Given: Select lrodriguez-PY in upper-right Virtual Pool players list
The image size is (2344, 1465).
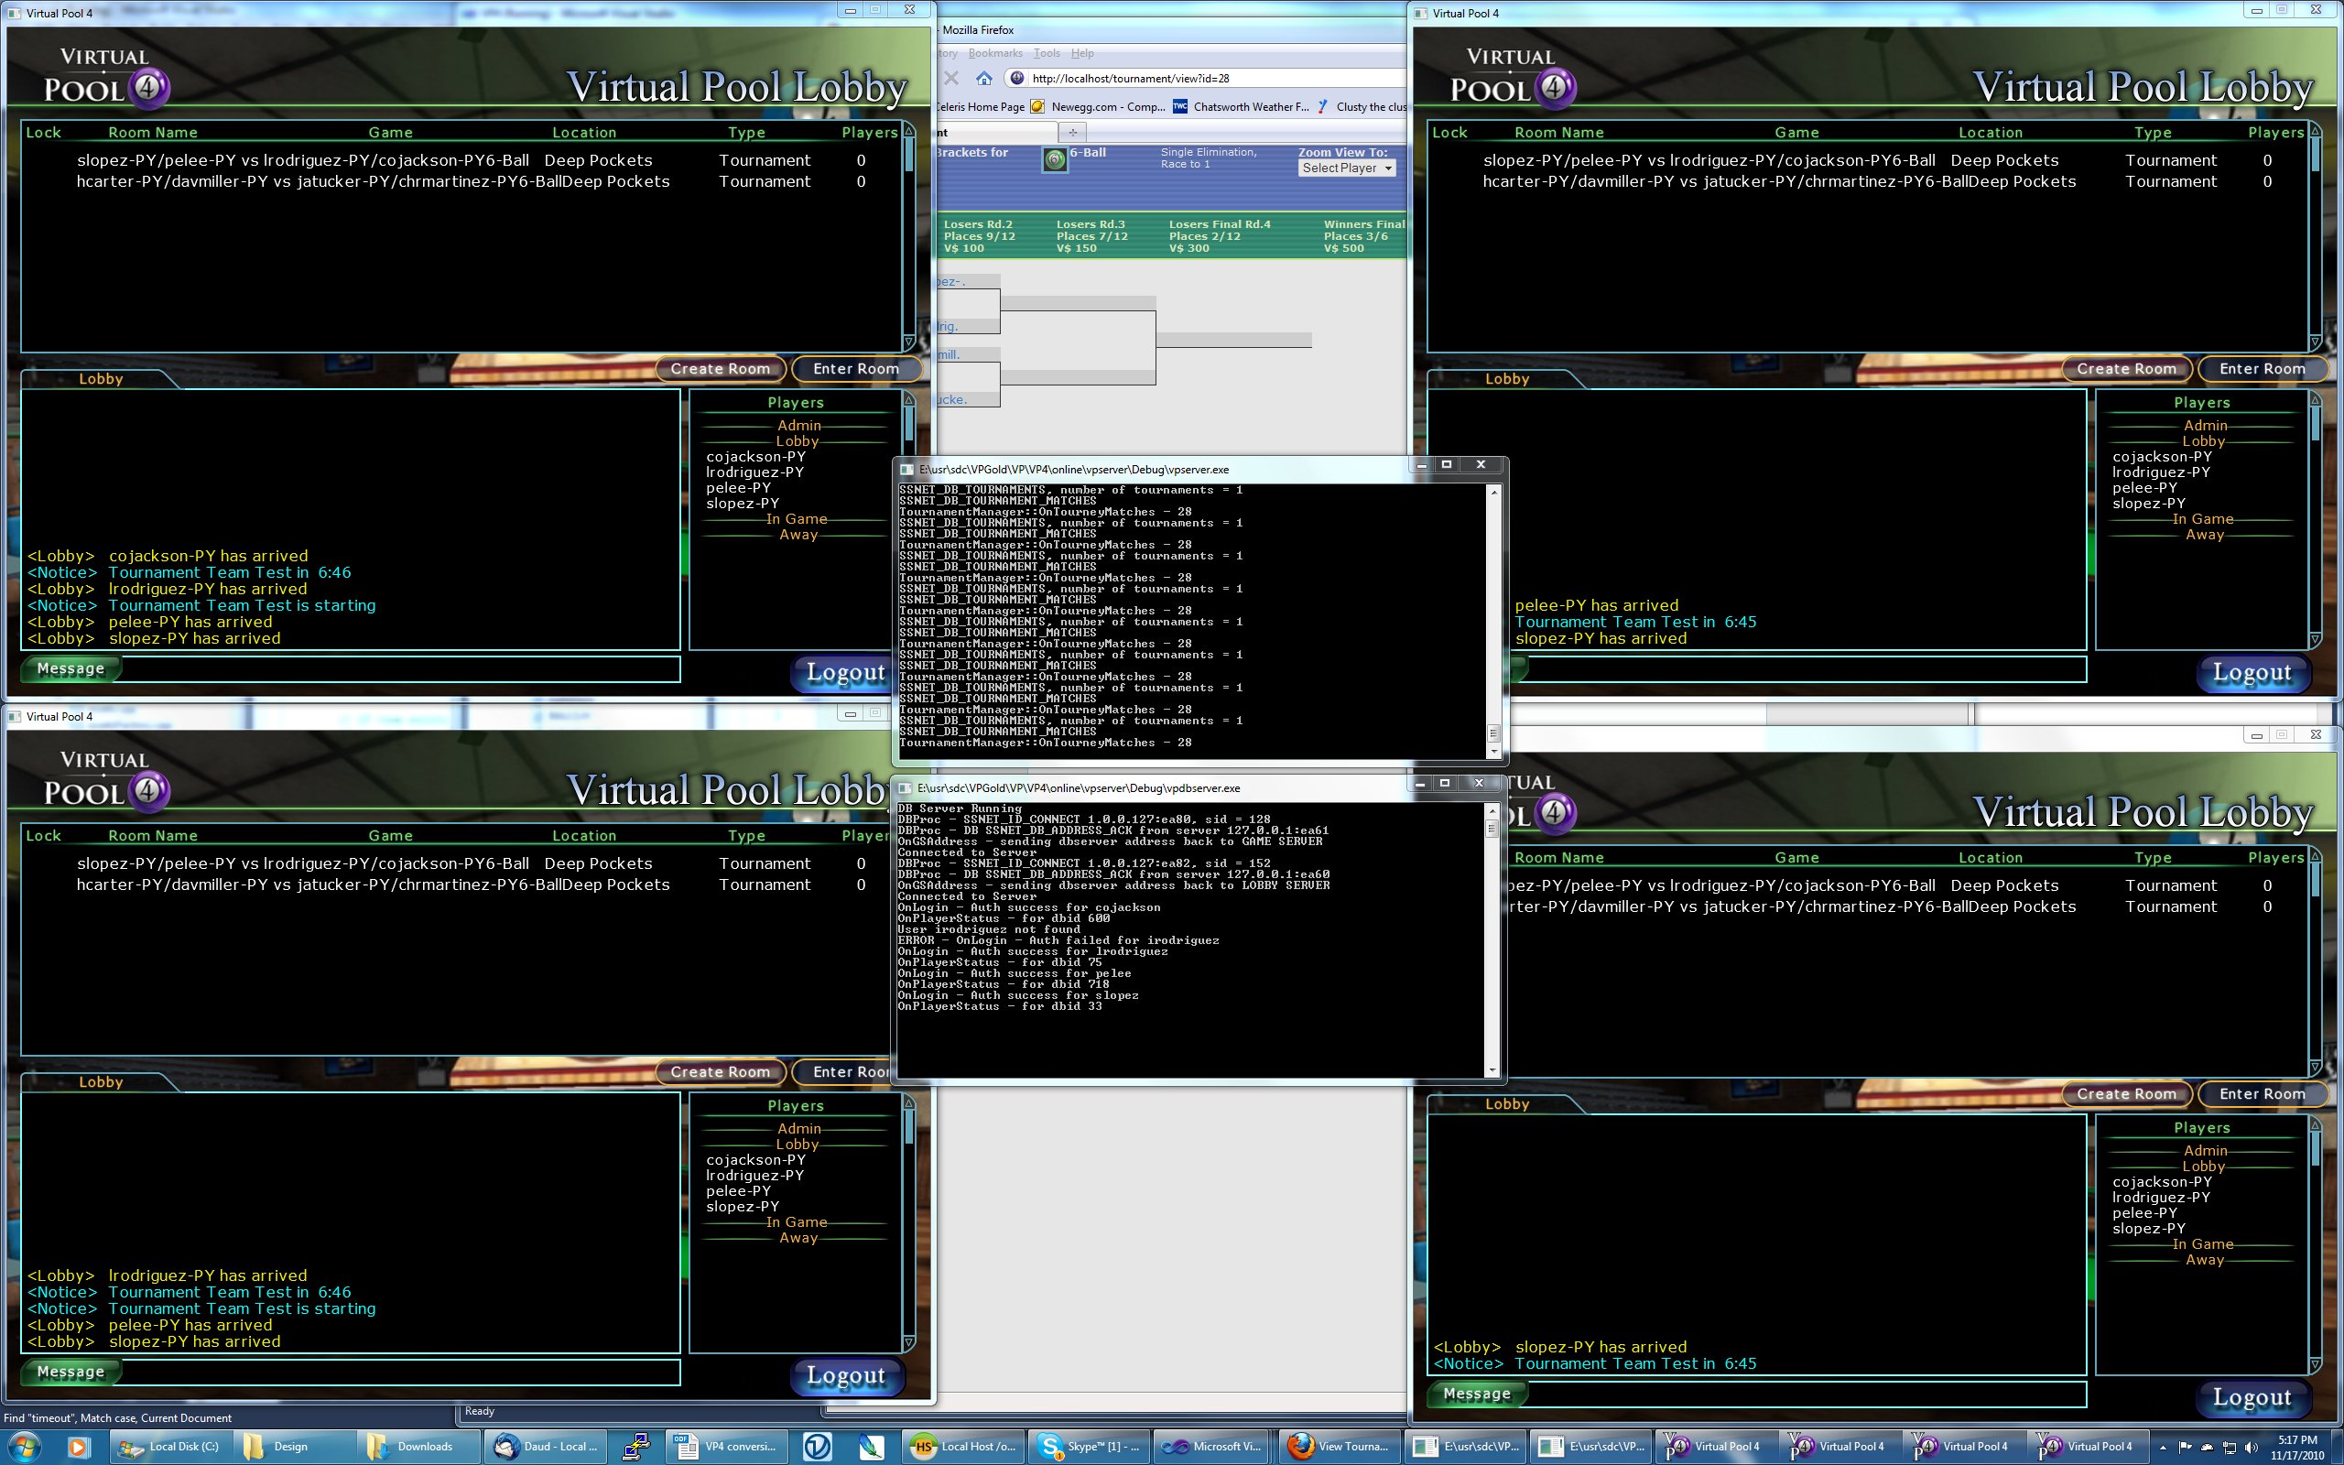Looking at the screenshot, I should pos(2161,472).
